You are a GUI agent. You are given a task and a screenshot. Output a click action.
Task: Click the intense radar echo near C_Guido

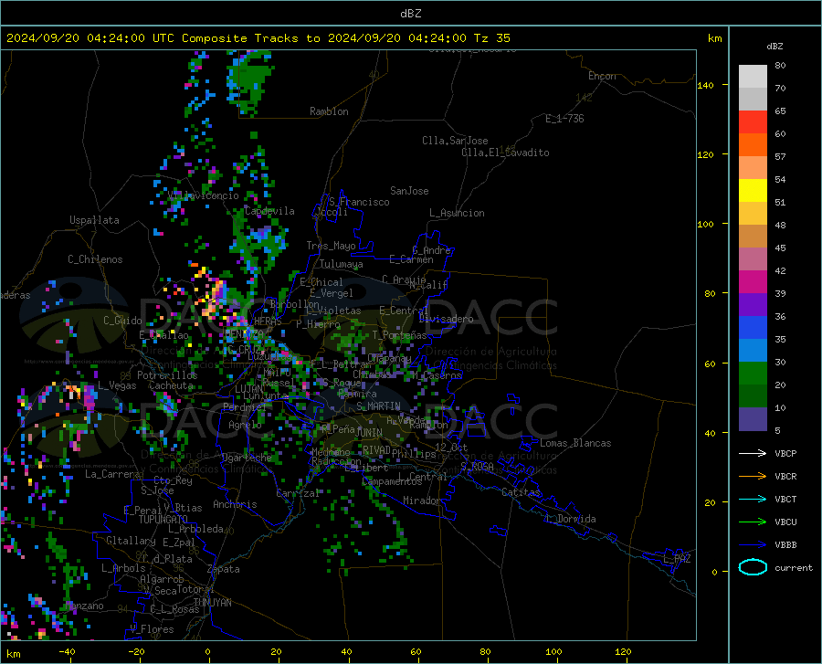tap(214, 299)
